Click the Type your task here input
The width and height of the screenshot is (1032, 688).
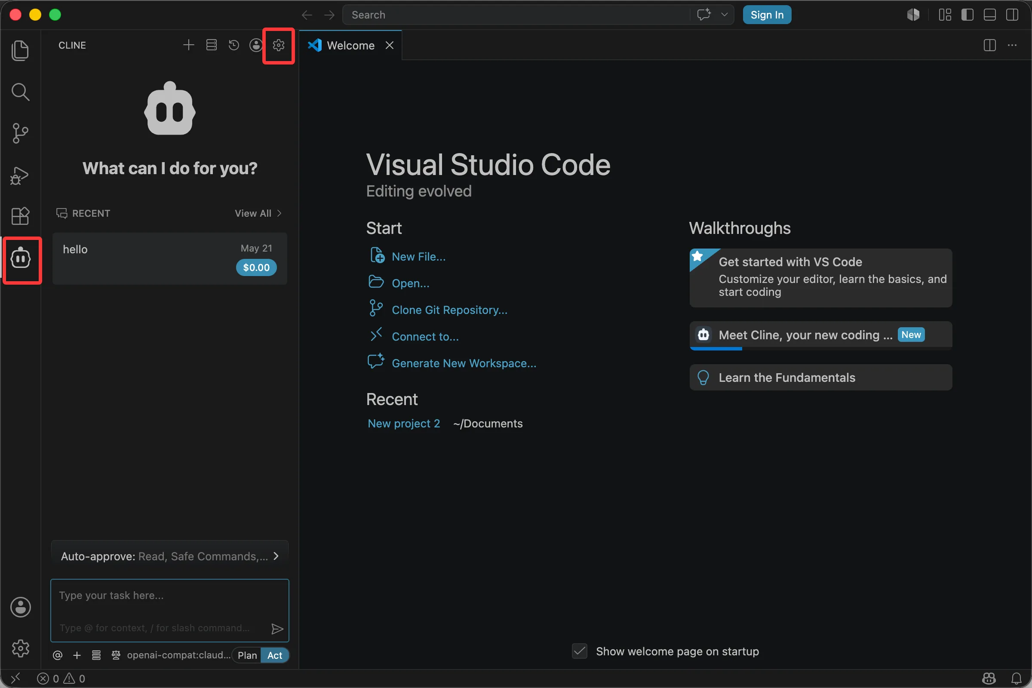coord(170,610)
